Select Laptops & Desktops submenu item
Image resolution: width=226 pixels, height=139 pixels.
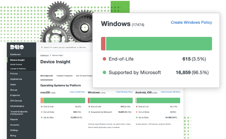(x=18, y=69)
